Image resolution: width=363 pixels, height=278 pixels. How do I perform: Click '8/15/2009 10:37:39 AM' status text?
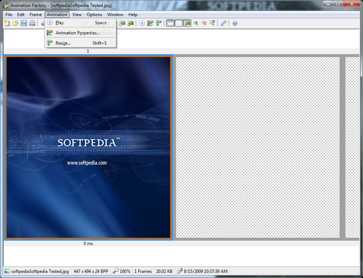pos(206,271)
